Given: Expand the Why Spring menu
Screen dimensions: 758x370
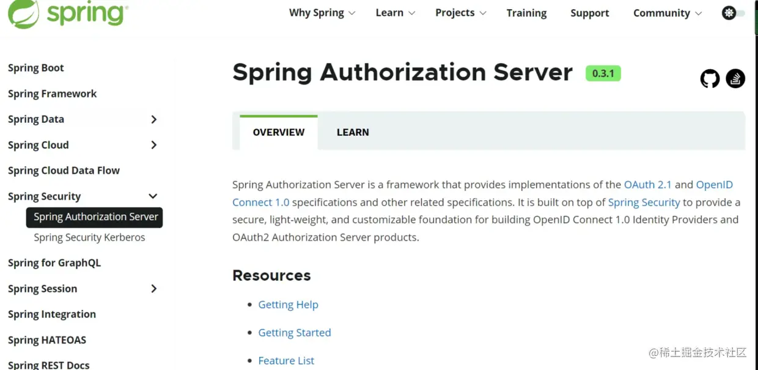Looking at the screenshot, I should pos(322,13).
